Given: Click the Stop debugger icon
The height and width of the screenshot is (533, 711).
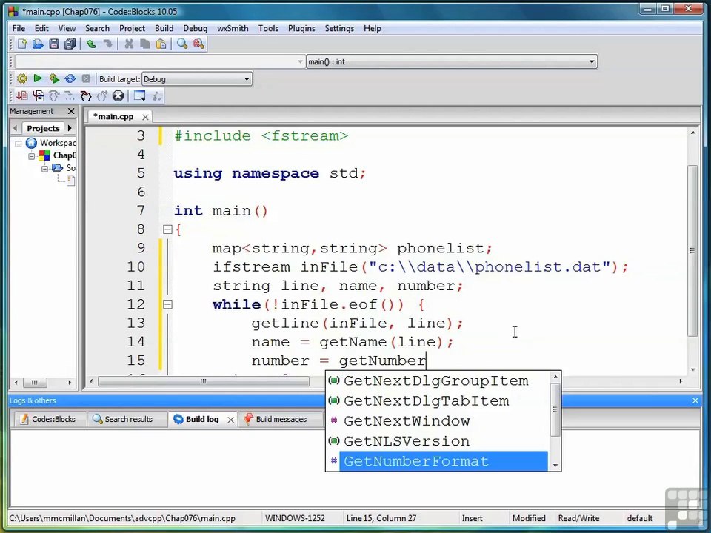Looking at the screenshot, I should click(x=118, y=95).
